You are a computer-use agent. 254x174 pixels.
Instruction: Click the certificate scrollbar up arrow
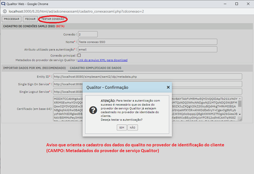240,99
